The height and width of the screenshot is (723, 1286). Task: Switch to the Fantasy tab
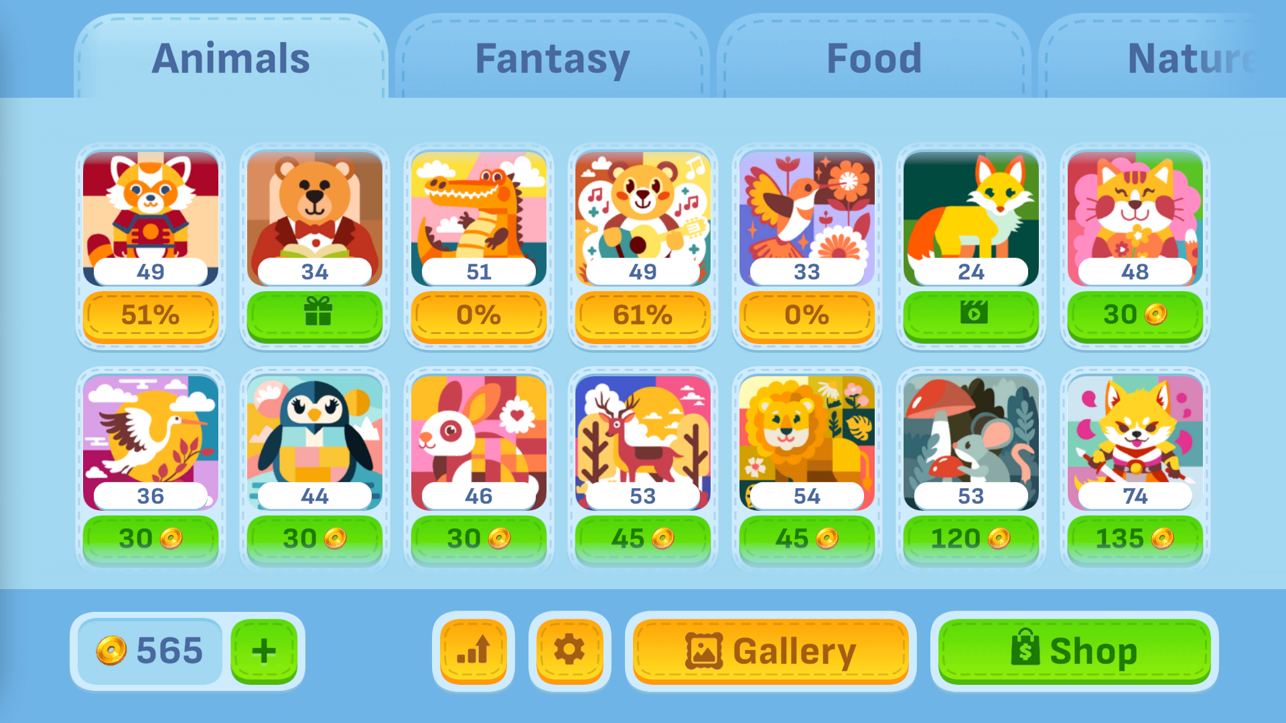pyautogui.click(x=553, y=59)
